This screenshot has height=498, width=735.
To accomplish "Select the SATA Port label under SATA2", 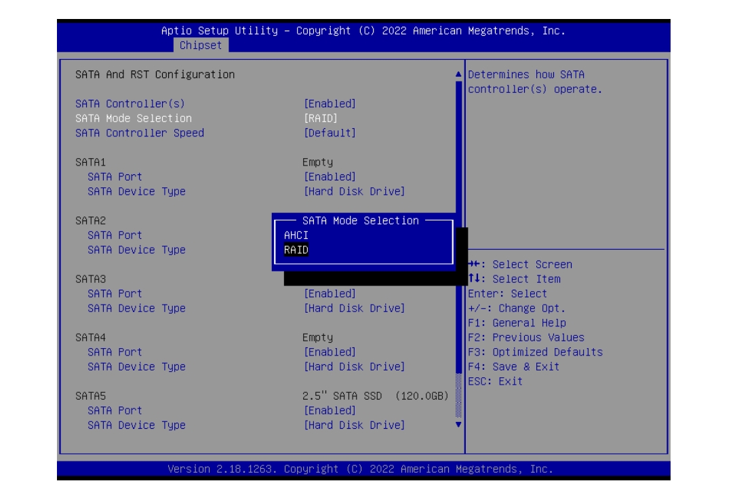I will 115,235.
